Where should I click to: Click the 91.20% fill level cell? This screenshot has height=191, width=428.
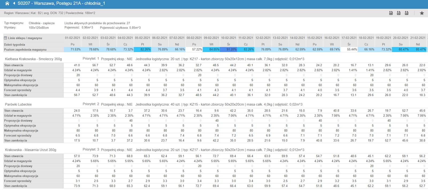point(228,49)
